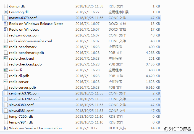Select the redis-check-aof application name
This screenshot has width=194, height=134.
(x=22, y=58)
